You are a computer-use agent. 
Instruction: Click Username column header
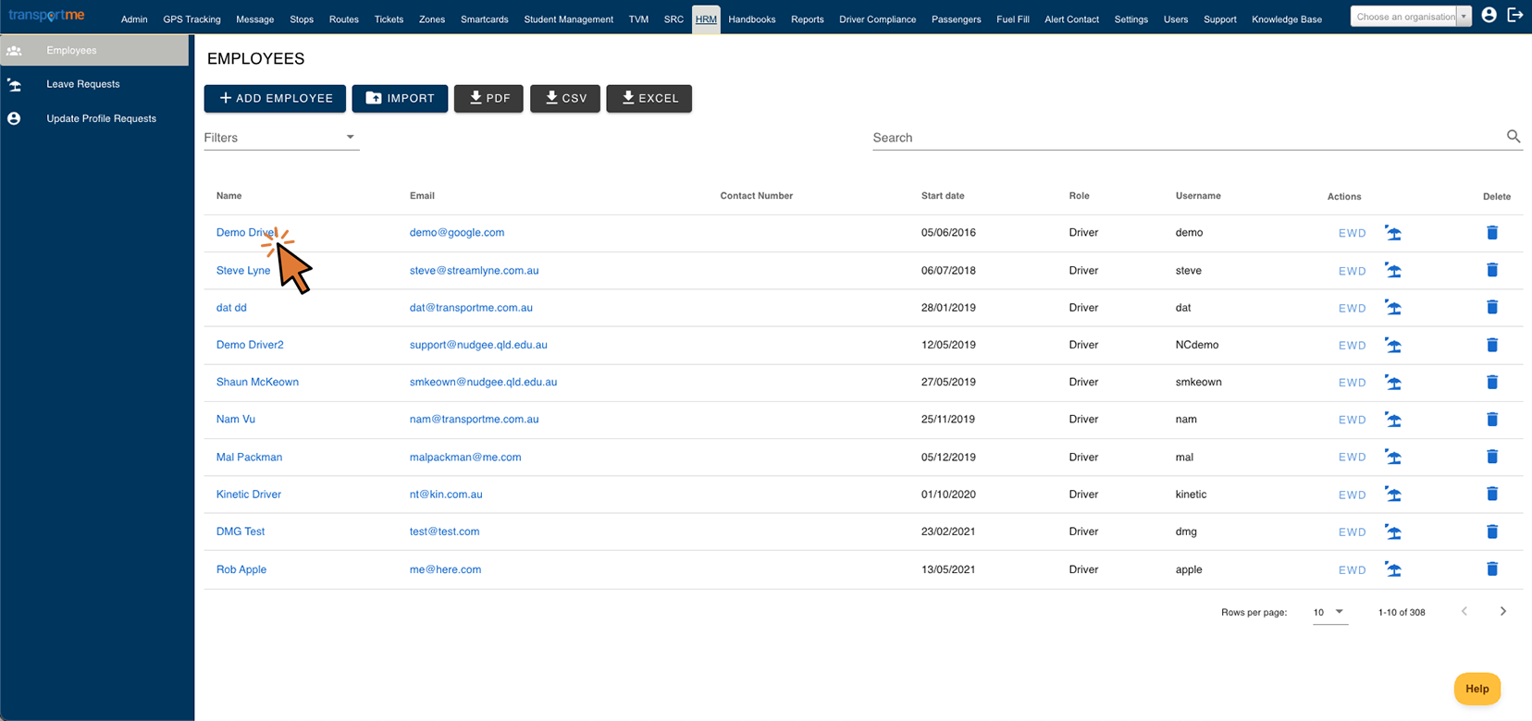(x=1198, y=196)
